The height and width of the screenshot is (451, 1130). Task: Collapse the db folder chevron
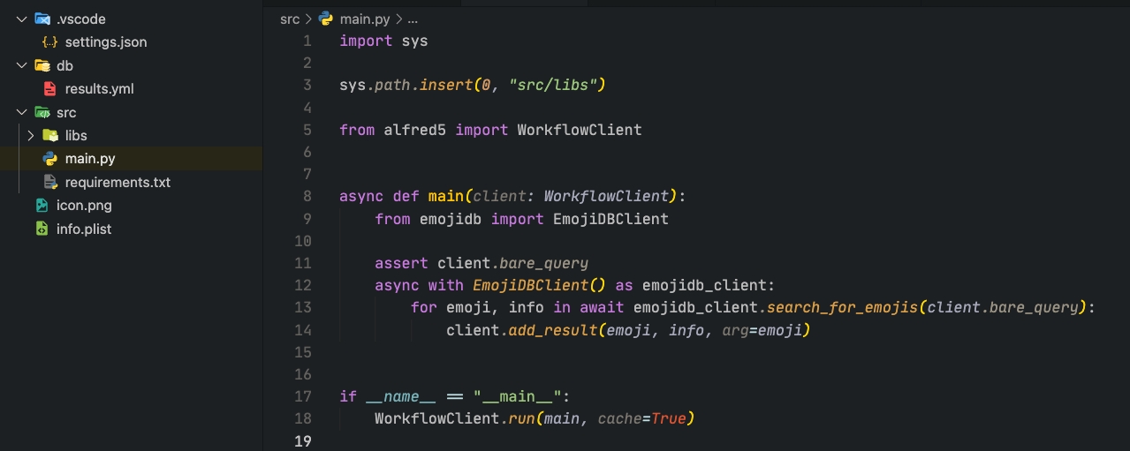click(x=22, y=65)
